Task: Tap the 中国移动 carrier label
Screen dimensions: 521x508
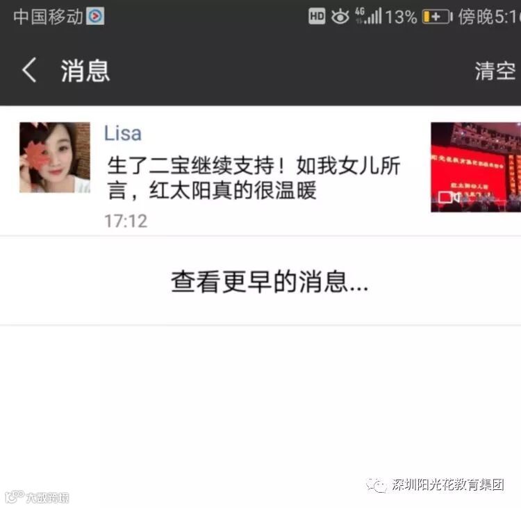Action: click(x=48, y=16)
